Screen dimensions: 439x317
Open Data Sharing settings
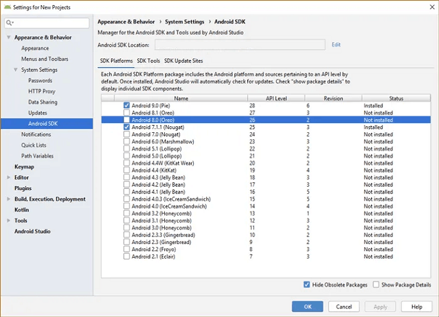pos(43,102)
